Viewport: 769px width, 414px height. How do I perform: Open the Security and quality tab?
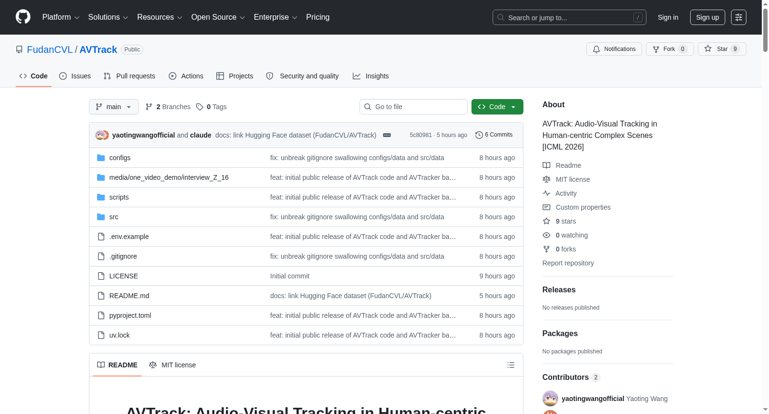click(302, 76)
